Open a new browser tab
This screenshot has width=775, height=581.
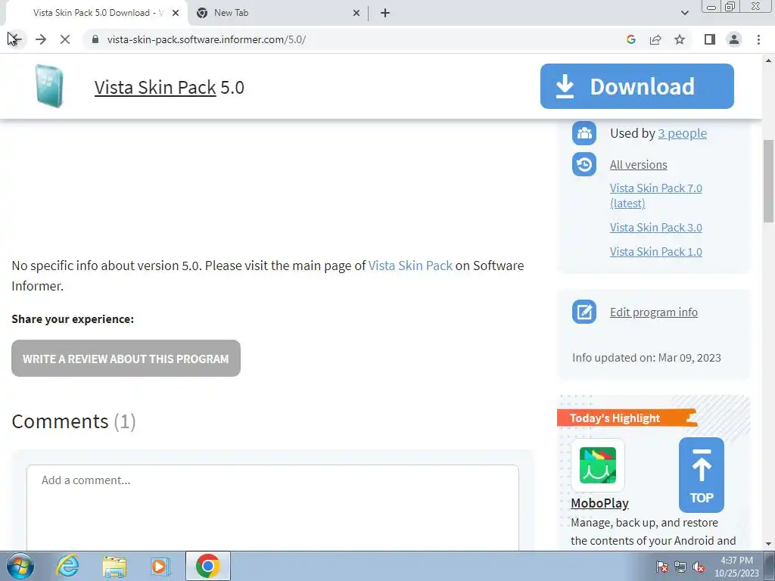[x=385, y=13]
